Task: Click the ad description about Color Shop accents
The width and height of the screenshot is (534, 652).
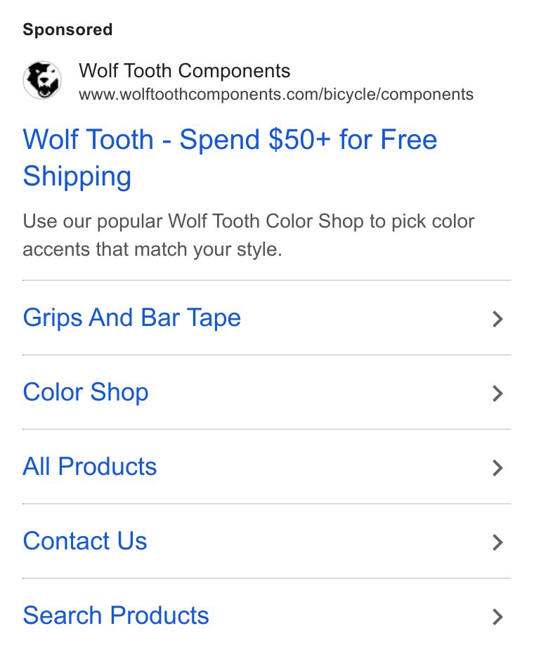Action: point(248,235)
